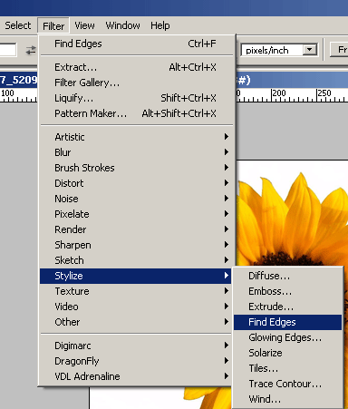Expand the Digimarc submenu
The height and width of the screenshot is (409, 348).
click(135, 346)
